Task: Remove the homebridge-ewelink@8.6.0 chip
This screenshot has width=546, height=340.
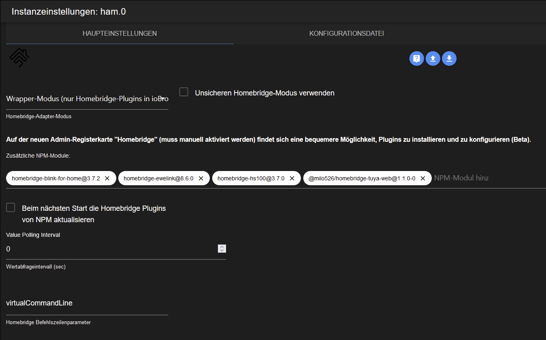Action: tap(201, 178)
